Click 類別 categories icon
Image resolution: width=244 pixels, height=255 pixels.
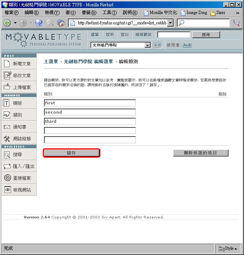(7, 115)
